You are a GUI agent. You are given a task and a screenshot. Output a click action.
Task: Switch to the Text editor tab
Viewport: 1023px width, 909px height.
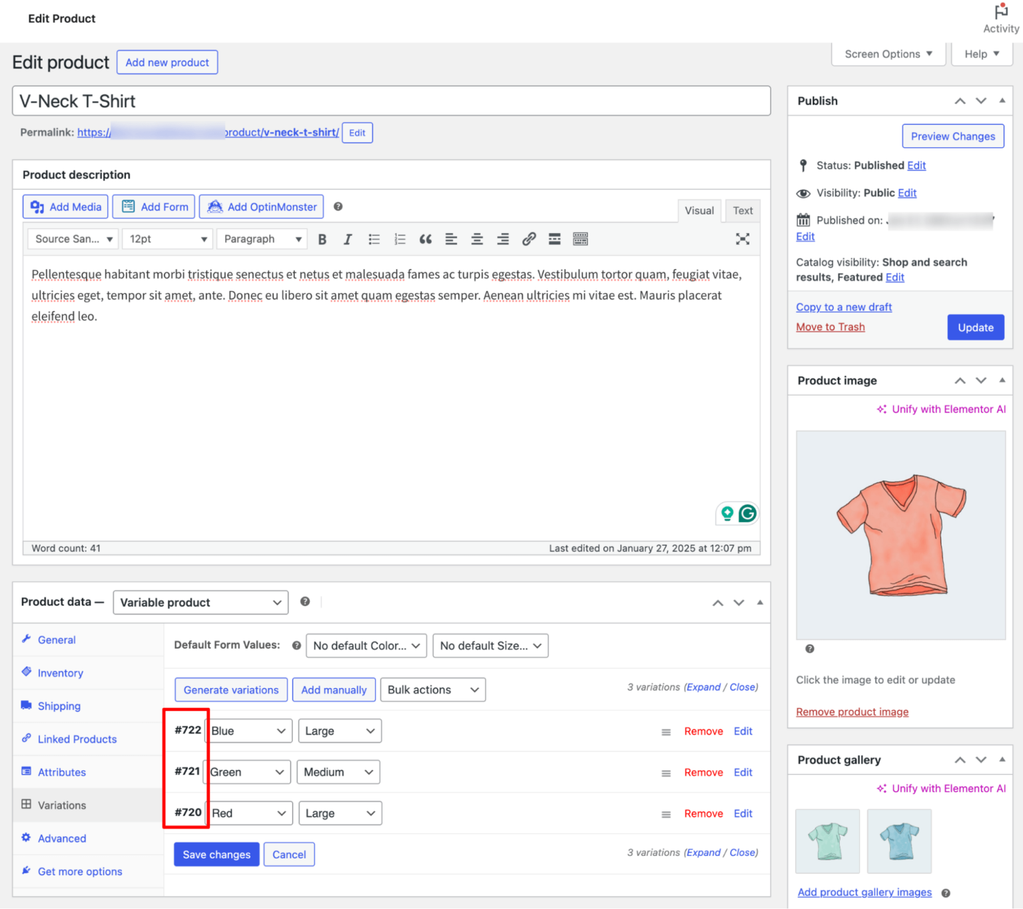(741, 210)
